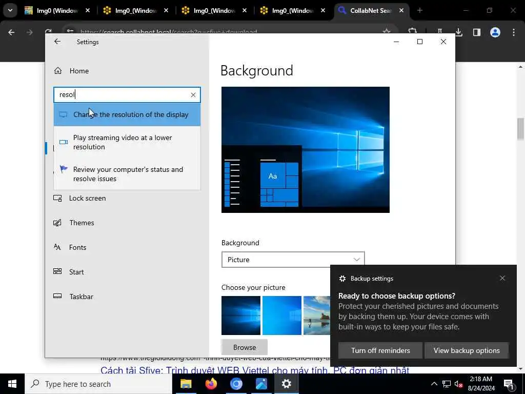Click the muted volume tray icon
This screenshot has height=394, width=525.
[458, 384]
